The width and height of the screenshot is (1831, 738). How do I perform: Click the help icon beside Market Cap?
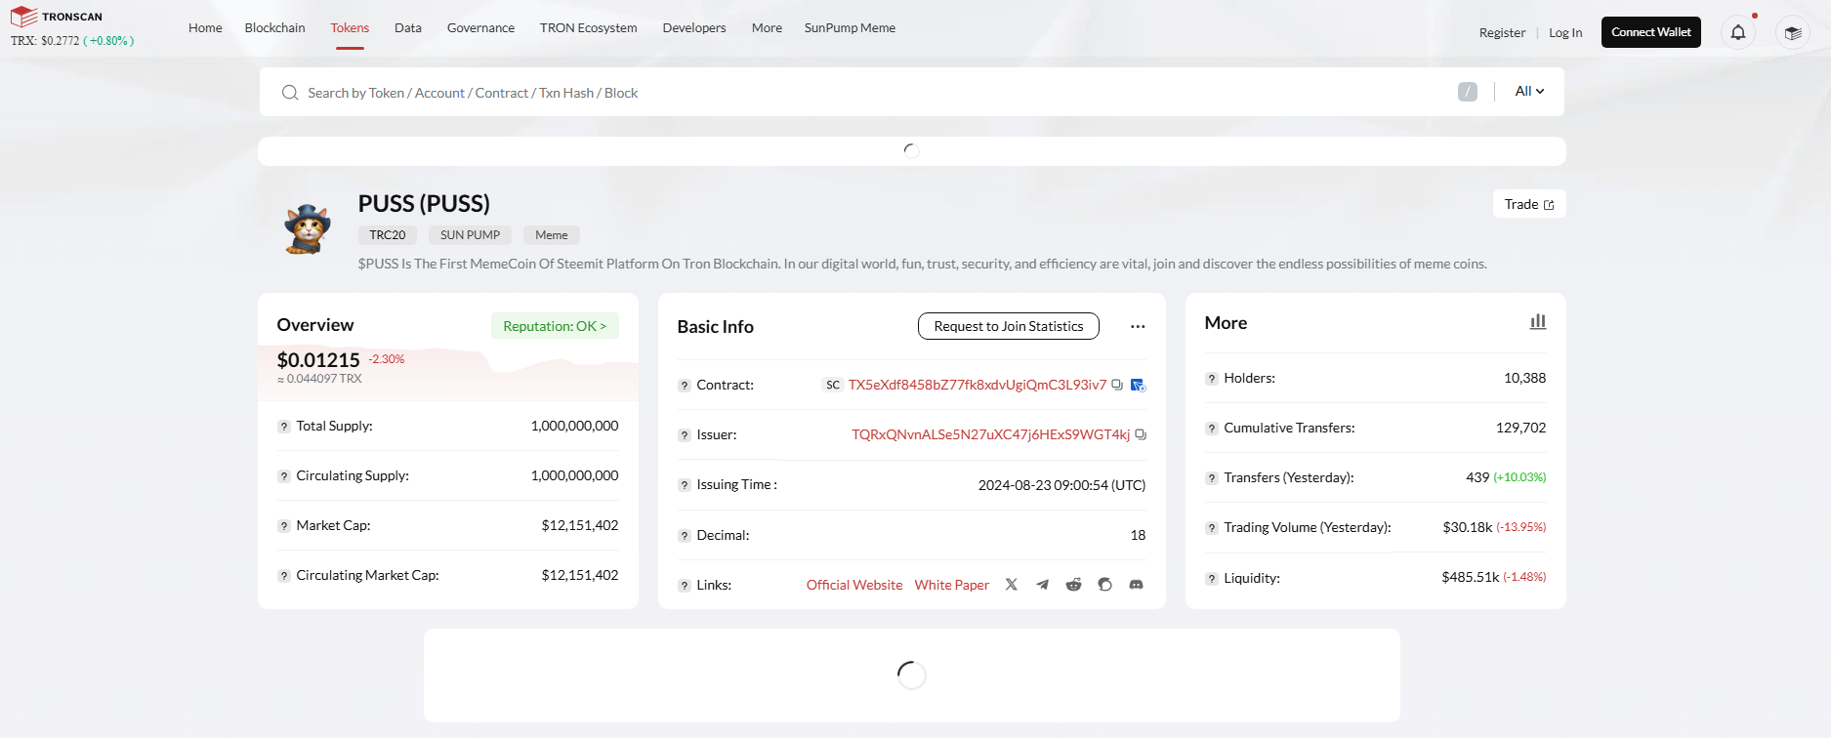pyautogui.click(x=284, y=526)
